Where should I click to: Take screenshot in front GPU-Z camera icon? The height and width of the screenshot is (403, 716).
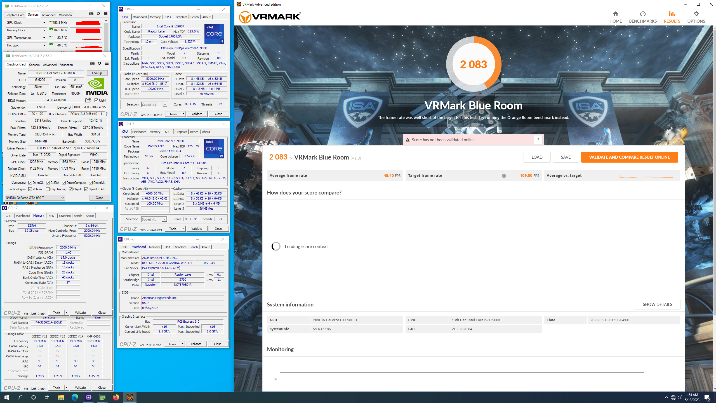tap(92, 64)
